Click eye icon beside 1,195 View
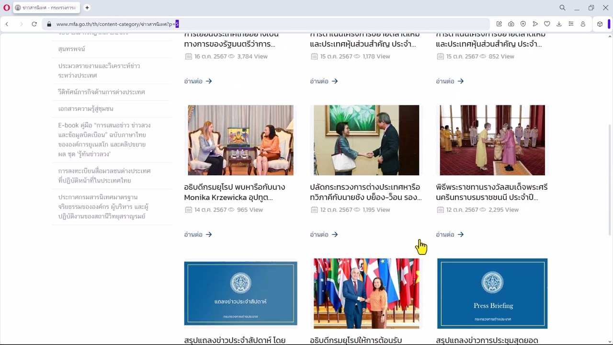The height and width of the screenshot is (345, 613). coord(357,209)
